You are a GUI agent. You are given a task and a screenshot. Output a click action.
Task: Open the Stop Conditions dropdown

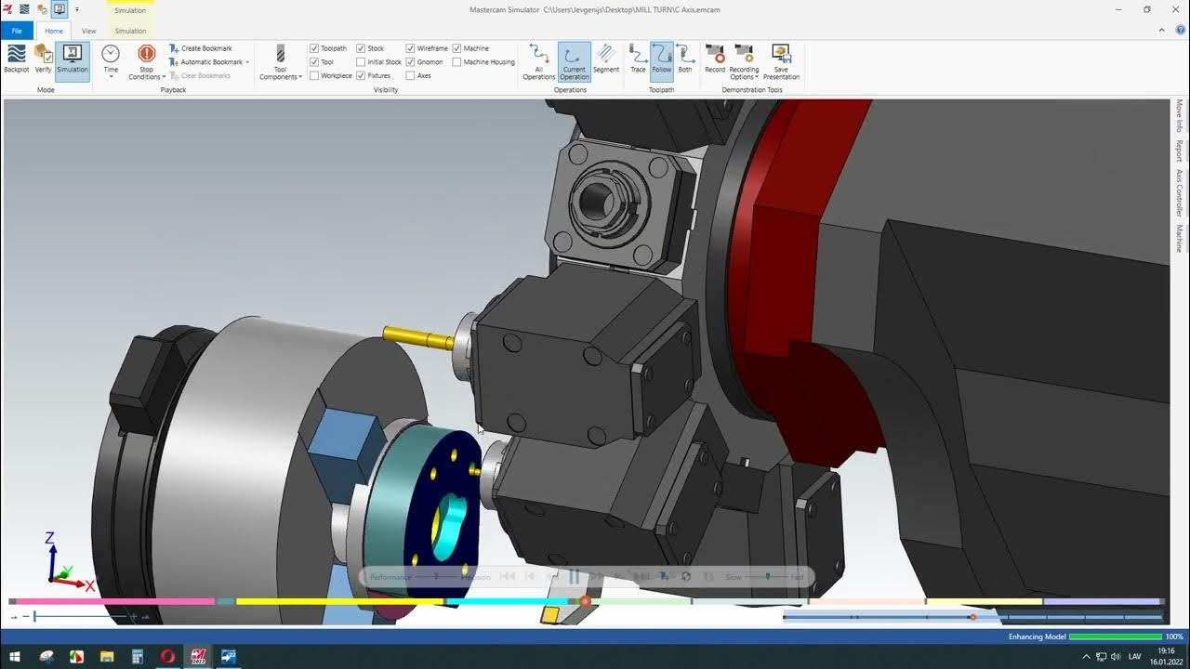(146, 61)
